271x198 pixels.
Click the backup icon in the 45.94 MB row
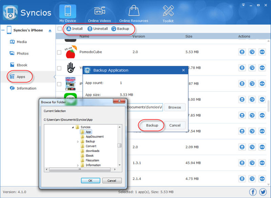pos(252,163)
